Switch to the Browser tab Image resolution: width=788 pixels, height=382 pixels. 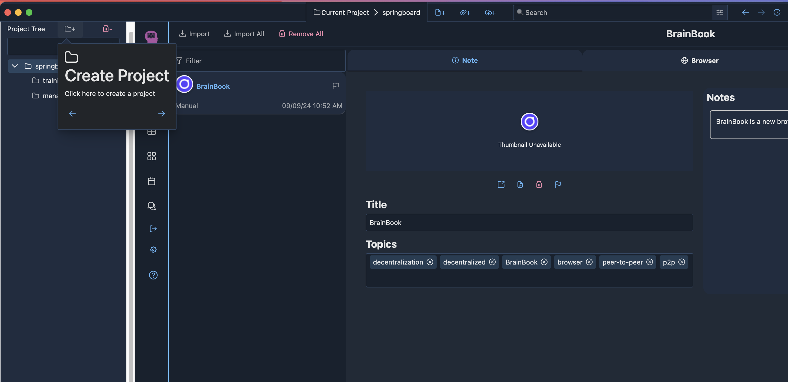(x=699, y=61)
